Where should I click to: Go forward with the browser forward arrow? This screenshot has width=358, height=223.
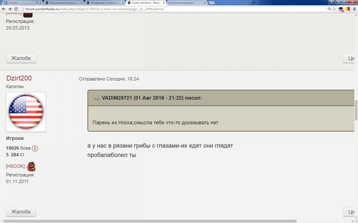(10, 9)
